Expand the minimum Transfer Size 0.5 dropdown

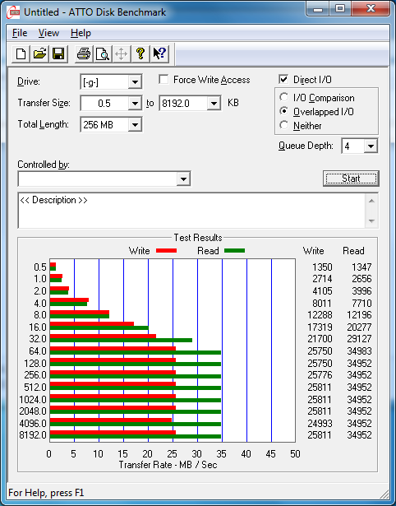(135, 104)
